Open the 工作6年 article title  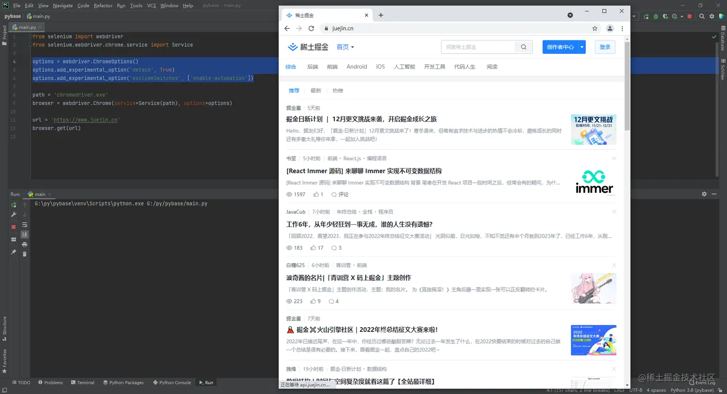pyautogui.click(x=359, y=224)
